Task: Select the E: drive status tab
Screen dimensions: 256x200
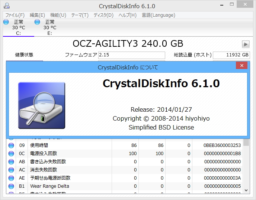Action: point(49,27)
